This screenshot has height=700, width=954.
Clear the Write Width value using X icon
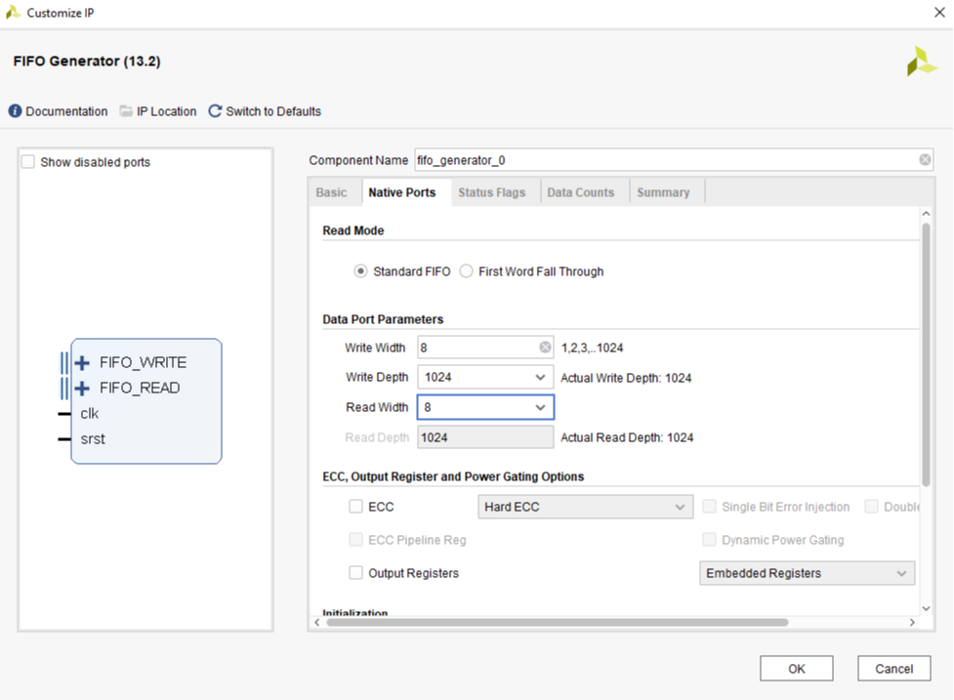(x=545, y=348)
